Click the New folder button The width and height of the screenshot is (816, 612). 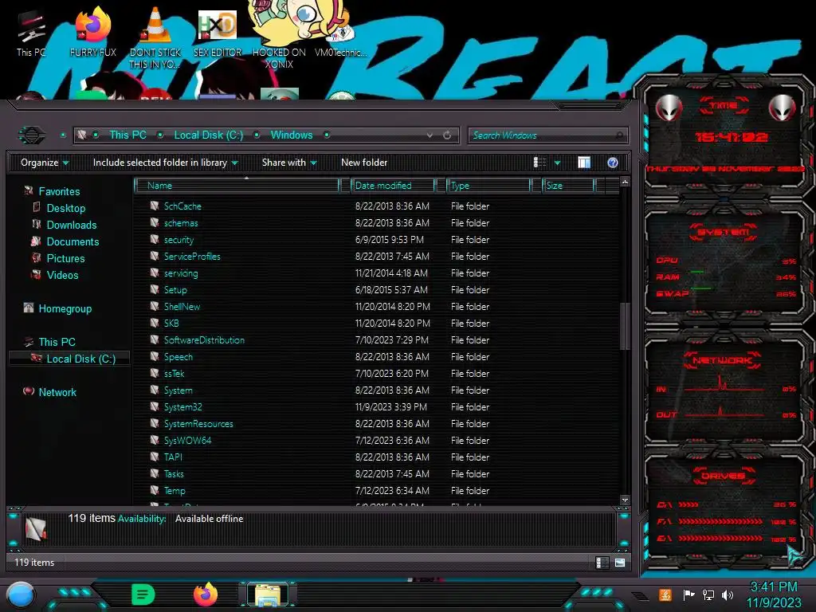click(x=364, y=163)
